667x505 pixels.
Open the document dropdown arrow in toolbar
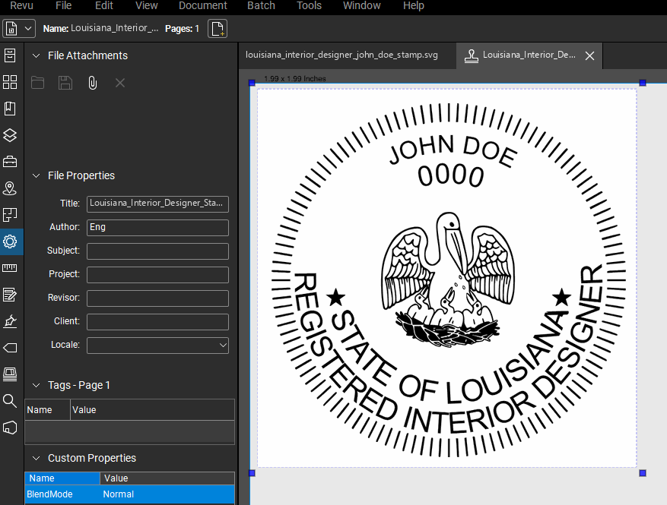tap(28, 28)
